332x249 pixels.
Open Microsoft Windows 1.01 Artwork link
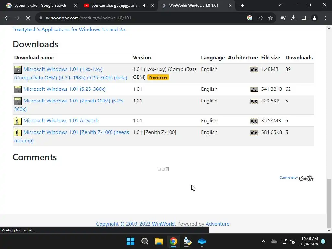tap(61, 121)
